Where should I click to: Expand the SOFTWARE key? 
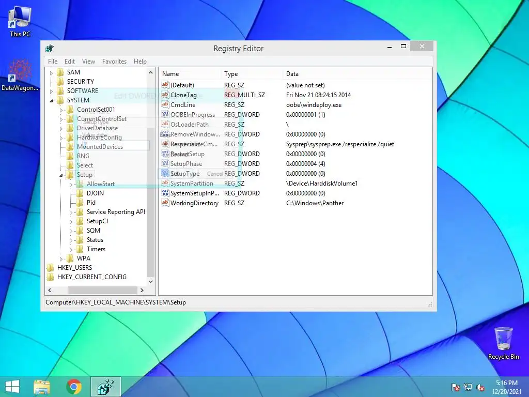51,91
